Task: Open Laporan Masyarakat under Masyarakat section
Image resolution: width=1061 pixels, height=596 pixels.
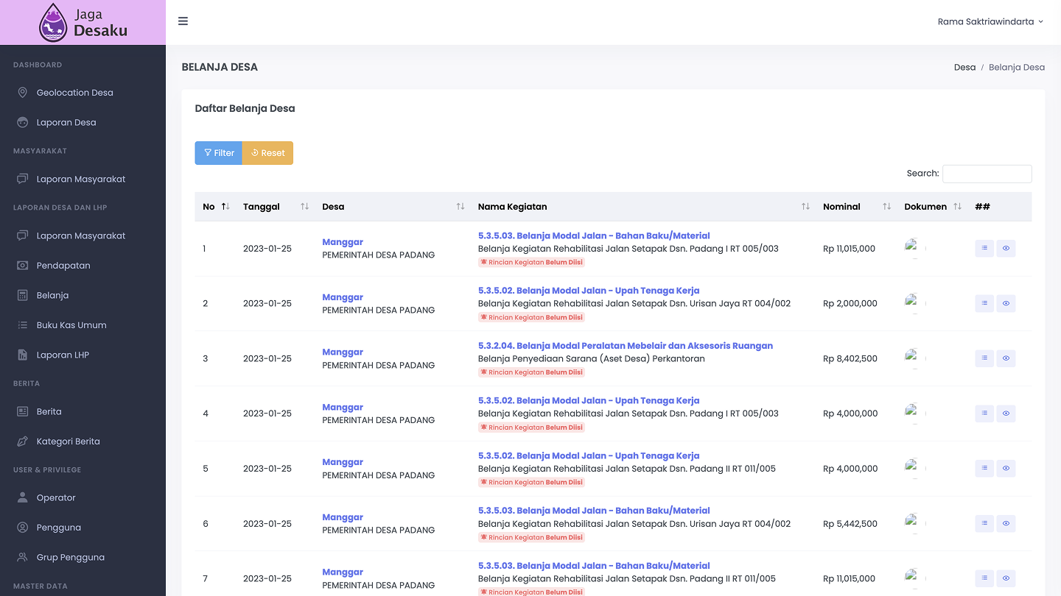Action: click(x=83, y=179)
